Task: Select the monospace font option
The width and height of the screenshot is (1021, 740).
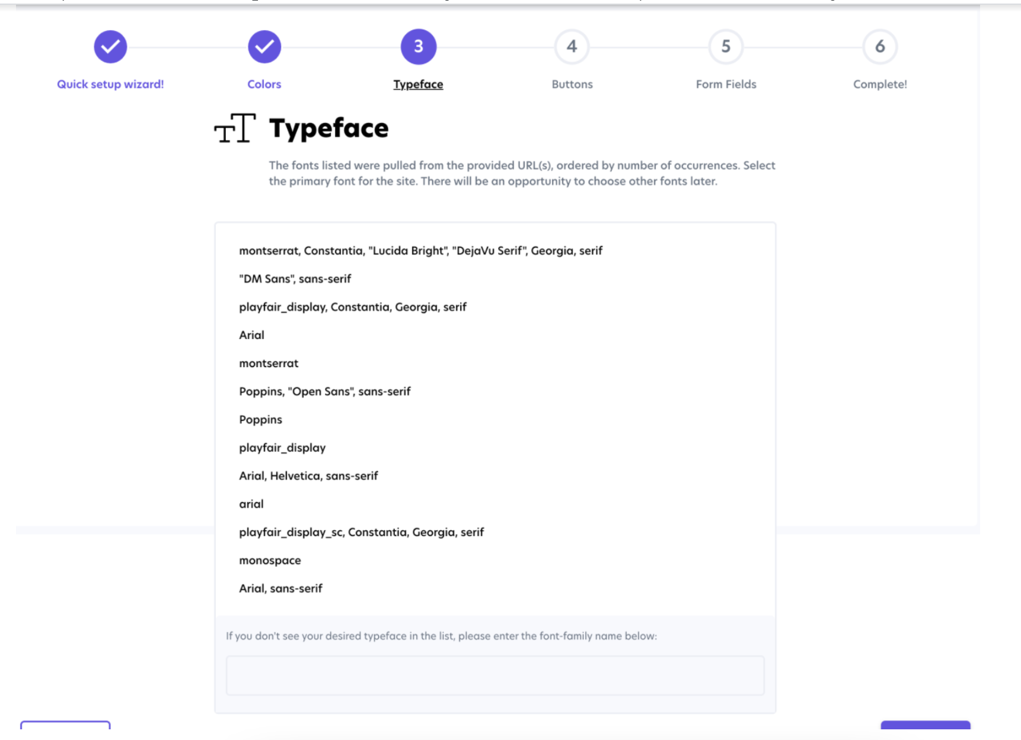Action: 270,560
